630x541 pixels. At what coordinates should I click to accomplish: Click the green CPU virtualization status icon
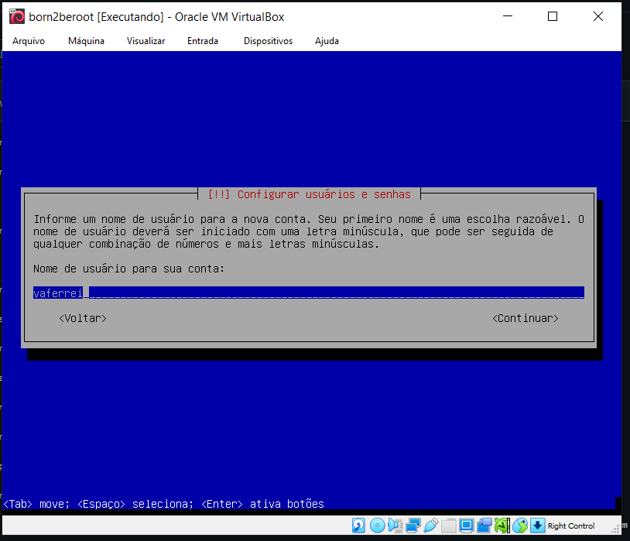(x=502, y=526)
